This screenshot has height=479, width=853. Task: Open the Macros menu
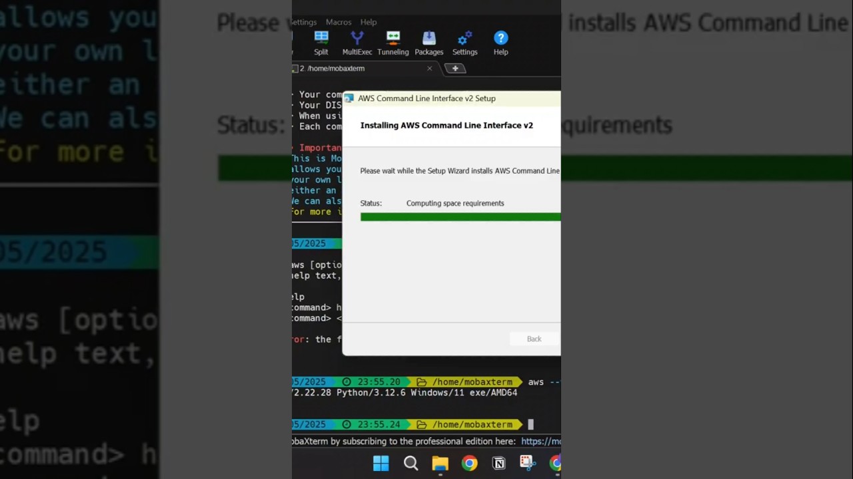coord(339,22)
